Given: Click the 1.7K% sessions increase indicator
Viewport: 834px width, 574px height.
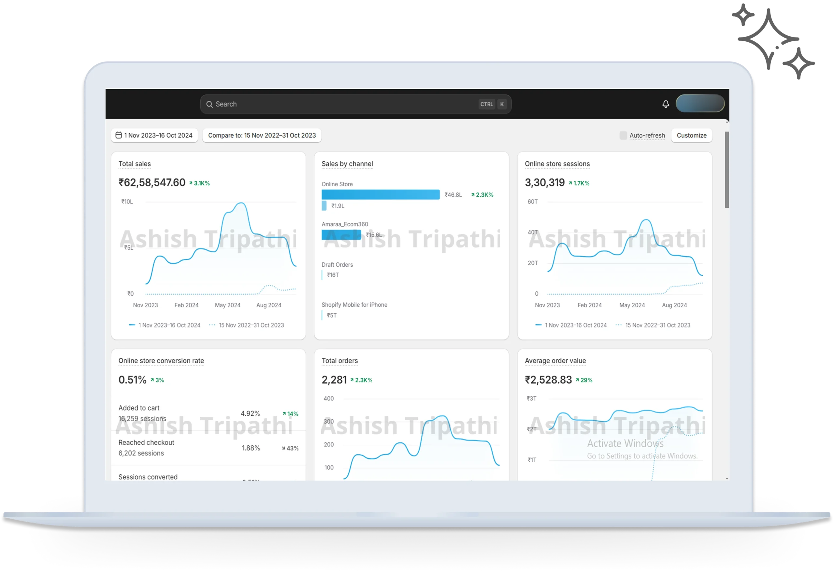Looking at the screenshot, I should (579, 183).
